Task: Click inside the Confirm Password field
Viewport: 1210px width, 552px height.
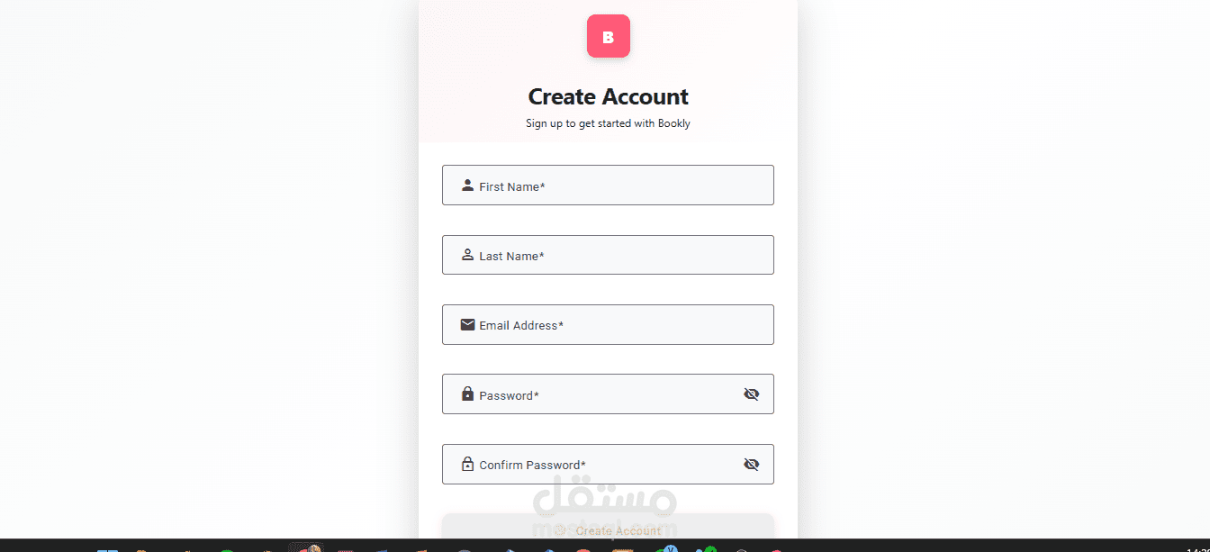Action: coord(608,464)
